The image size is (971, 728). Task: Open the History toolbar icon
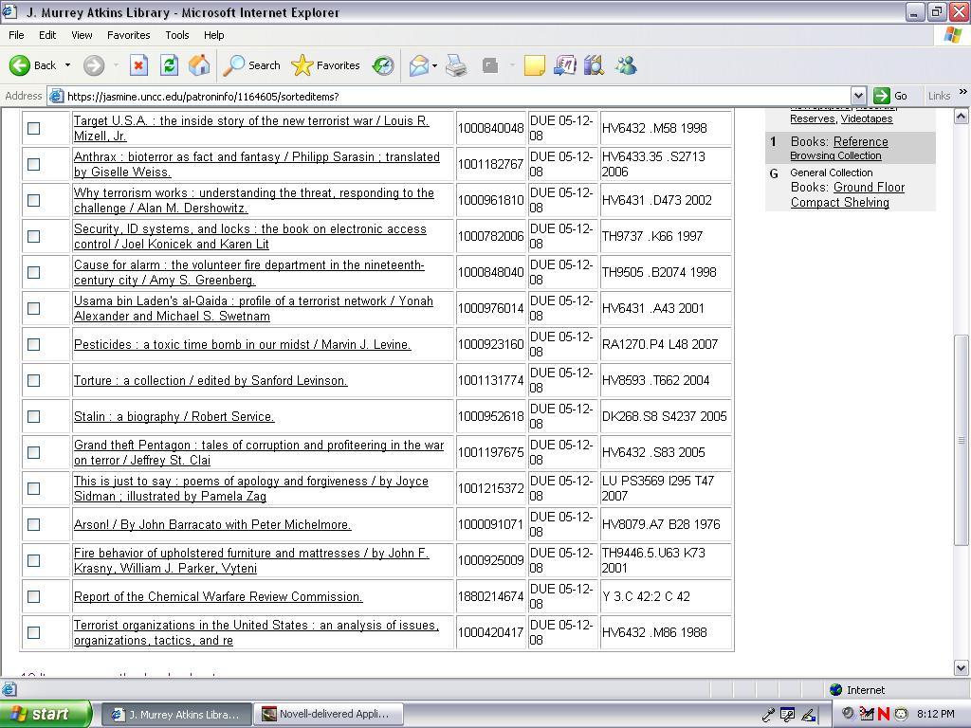[x=383, y=65]
